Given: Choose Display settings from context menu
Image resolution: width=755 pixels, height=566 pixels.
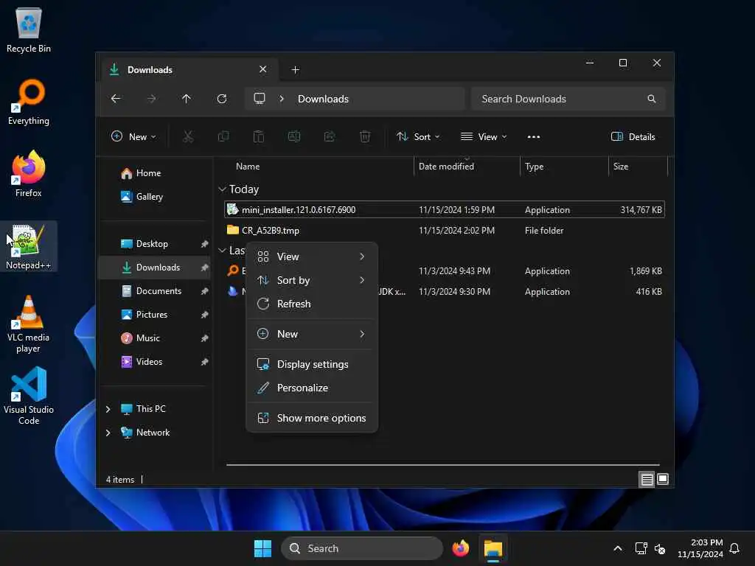Looking at the screenshot, I should pos(312,364).
